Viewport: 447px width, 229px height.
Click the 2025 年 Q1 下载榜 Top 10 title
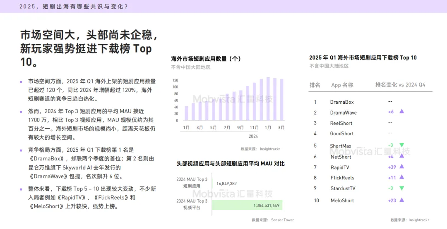pyautogui.click(x=363, y=57)
